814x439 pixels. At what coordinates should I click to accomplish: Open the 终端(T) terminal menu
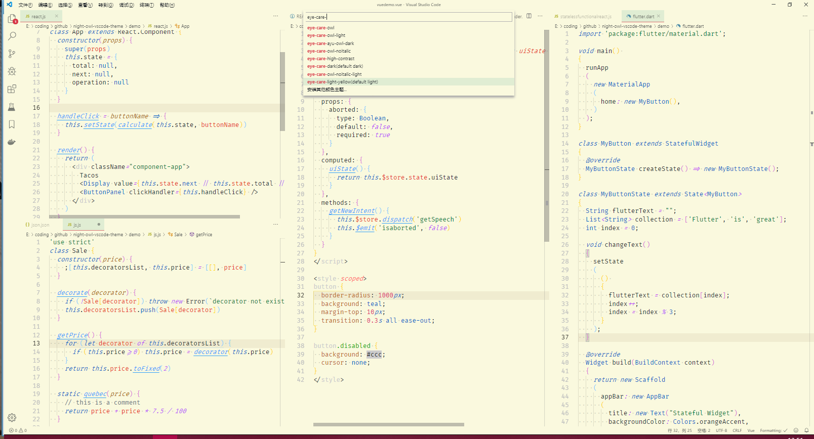147,5
